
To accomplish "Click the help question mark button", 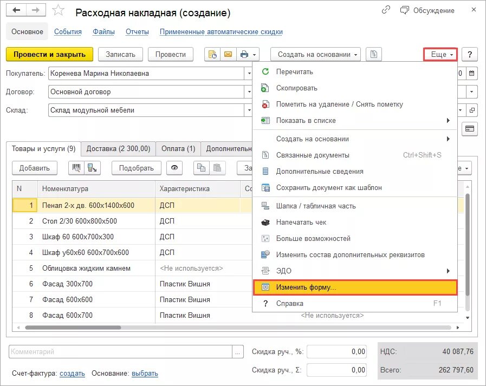I will pos(470,55).
